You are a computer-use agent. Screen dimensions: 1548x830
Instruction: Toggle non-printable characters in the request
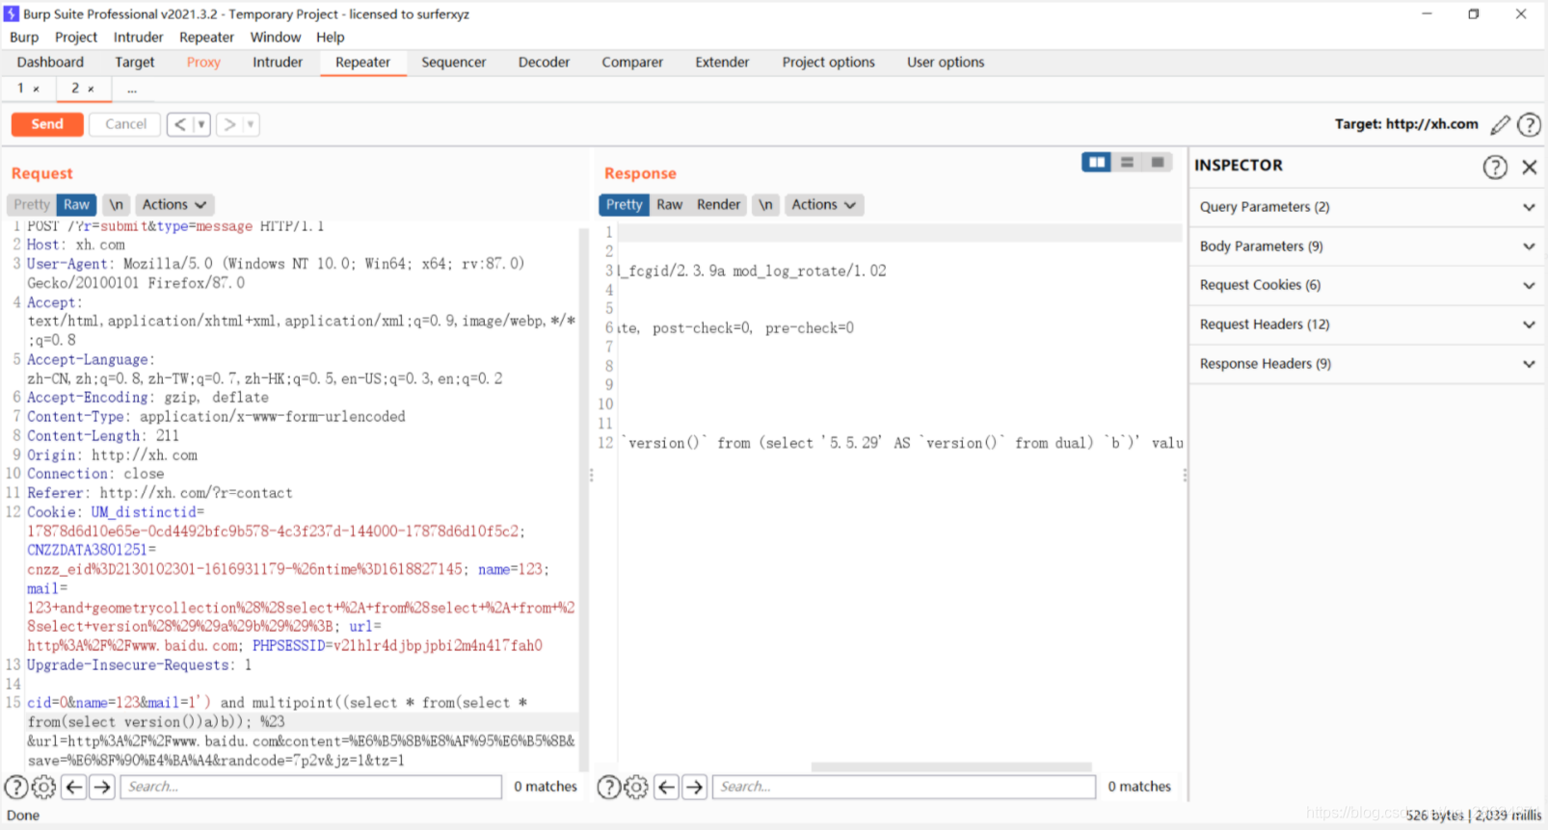click(x=116, y=205)
